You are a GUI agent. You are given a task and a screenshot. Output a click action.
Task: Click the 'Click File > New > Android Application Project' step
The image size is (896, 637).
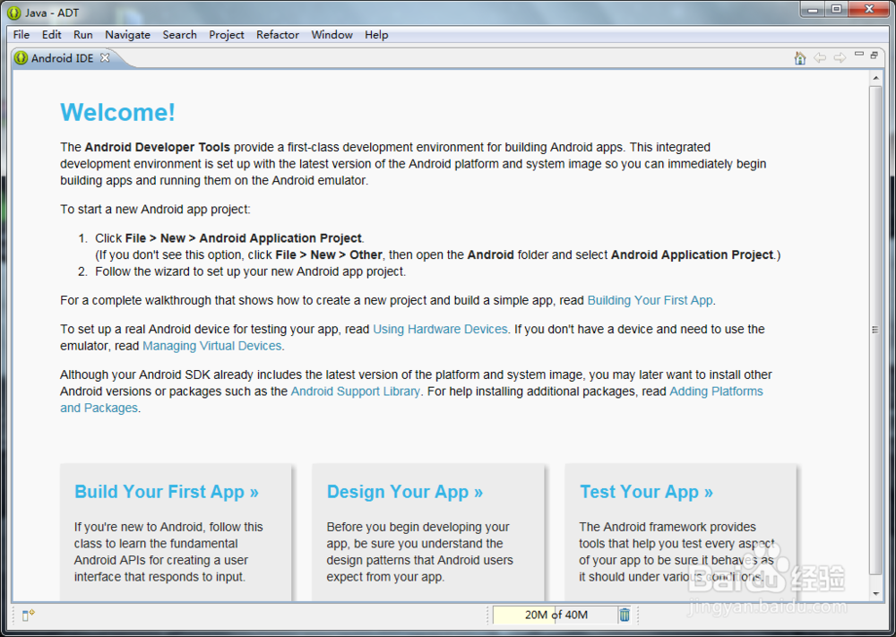point(229,238)
